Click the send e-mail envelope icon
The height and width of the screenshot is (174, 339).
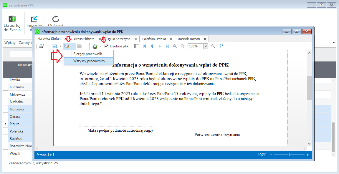pyautogui.click(x=54, y=46)
